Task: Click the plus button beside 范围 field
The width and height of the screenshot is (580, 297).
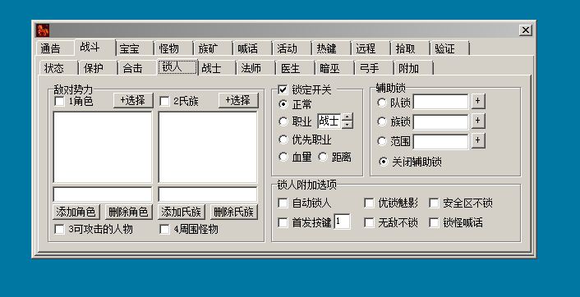Action: click(x=478, y=140)
